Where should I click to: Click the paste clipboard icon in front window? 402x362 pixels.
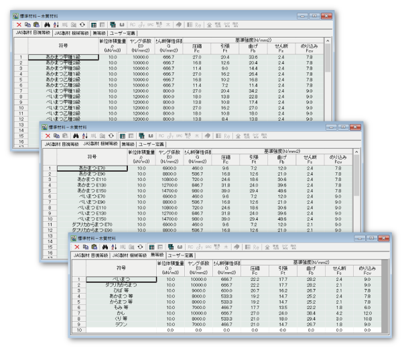(94, 247)
